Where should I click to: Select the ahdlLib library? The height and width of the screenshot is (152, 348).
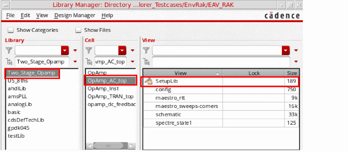tap(17, 89)
